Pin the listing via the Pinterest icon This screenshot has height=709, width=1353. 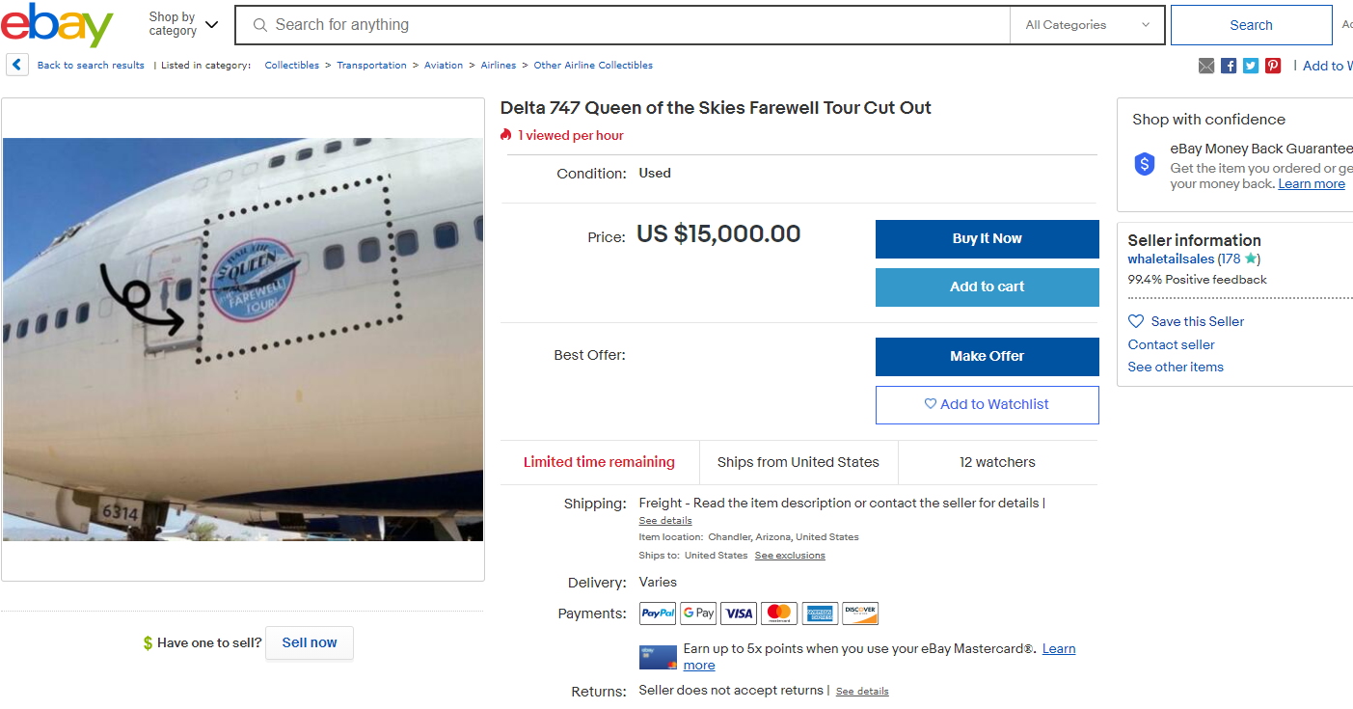(x=1272, y=65)
